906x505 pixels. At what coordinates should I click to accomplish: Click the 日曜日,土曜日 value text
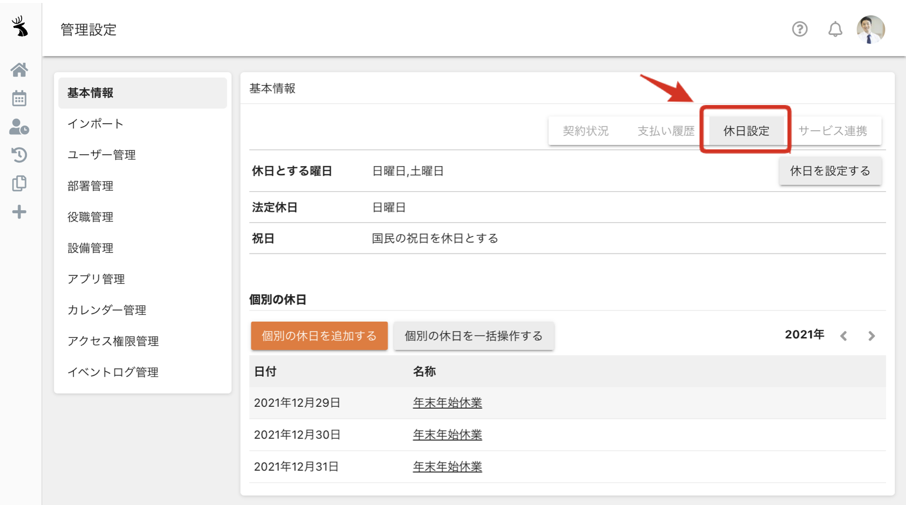pyautogui.click(x=408, y=171)
